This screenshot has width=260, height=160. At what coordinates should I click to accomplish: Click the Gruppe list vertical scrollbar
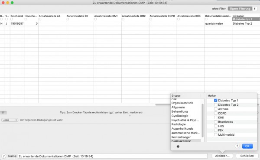[x=202, y=121]
